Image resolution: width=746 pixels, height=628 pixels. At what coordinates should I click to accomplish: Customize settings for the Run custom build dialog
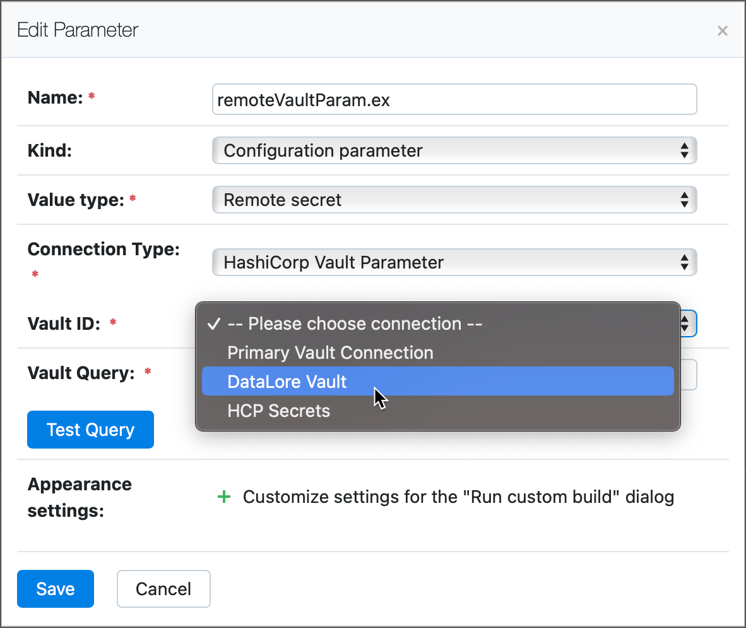coord(457,497)
